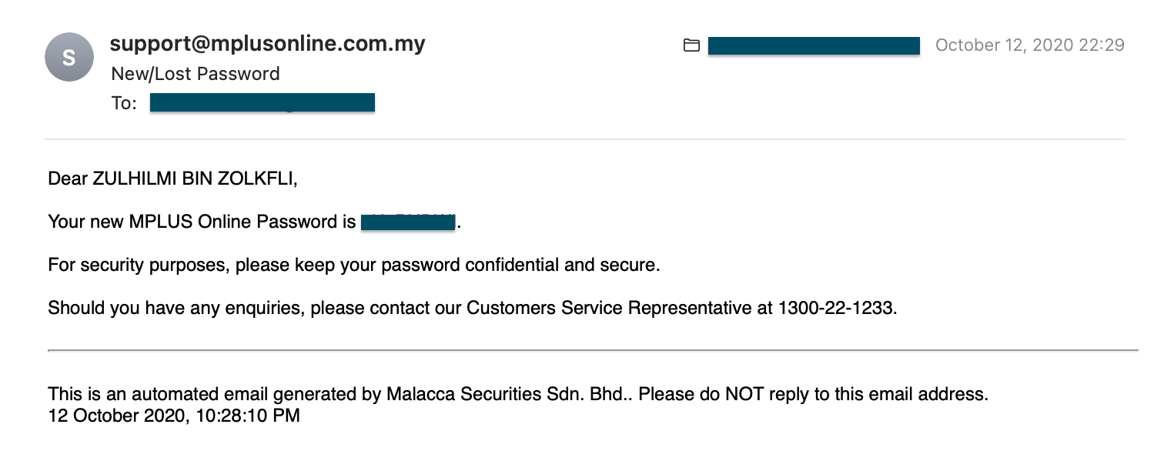Click the sentence about keeping password confidential
Image resolution: width=1164 pixels, height=471 pixels.
(354, 266)
